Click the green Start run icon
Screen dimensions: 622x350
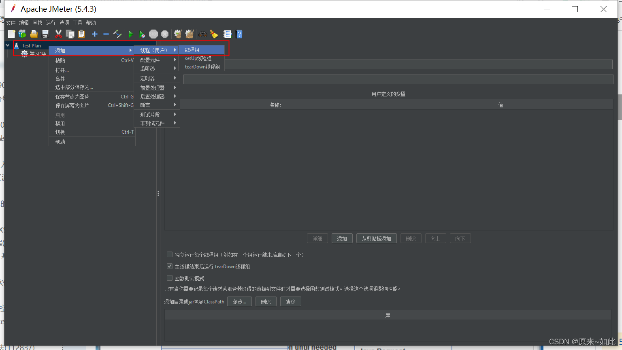pos(130,34)
